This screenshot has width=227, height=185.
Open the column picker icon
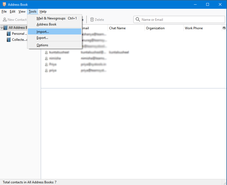pyautogui.click(x=224, y=28)
